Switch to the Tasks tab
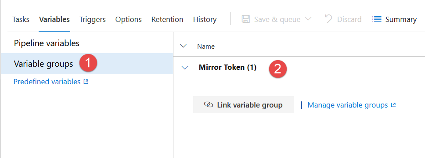 click(21, 19)
